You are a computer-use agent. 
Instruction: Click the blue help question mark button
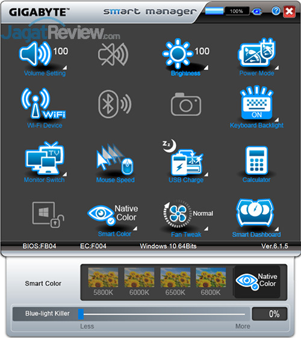276,11
